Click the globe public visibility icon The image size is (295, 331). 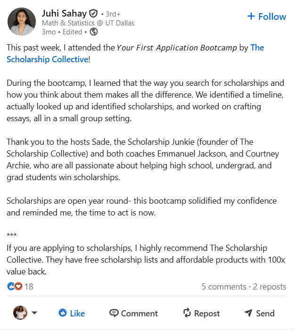click(94, 32)
